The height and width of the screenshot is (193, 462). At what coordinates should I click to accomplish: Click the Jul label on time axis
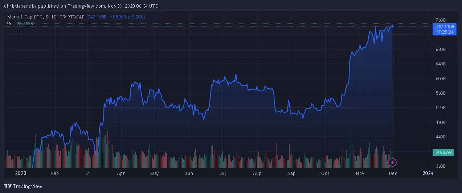[222, 173]
